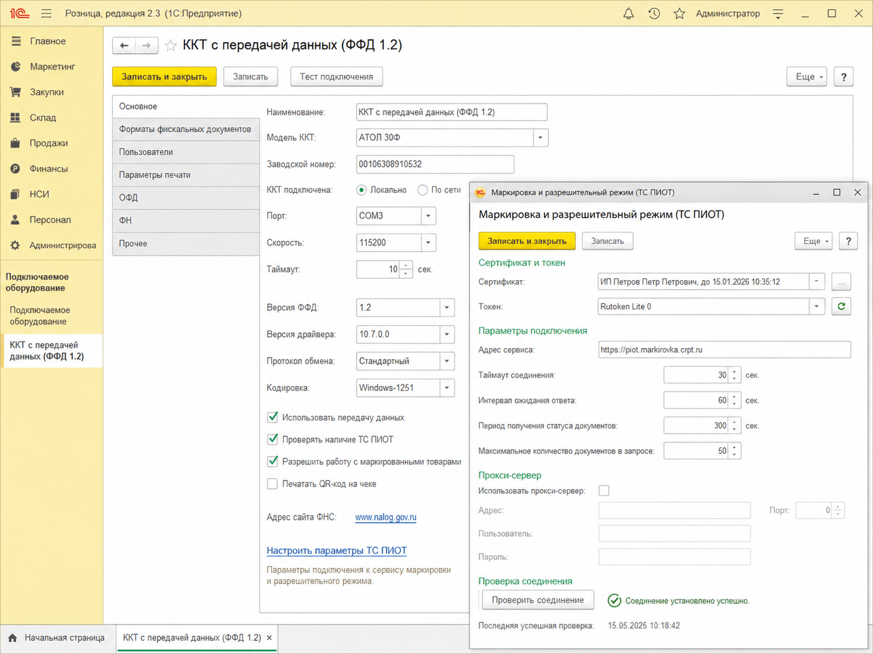Viewport: 873px width, 654px height.
Task: Click Записать и закрыть in ККТ form
Action: (x=165, y=76)
